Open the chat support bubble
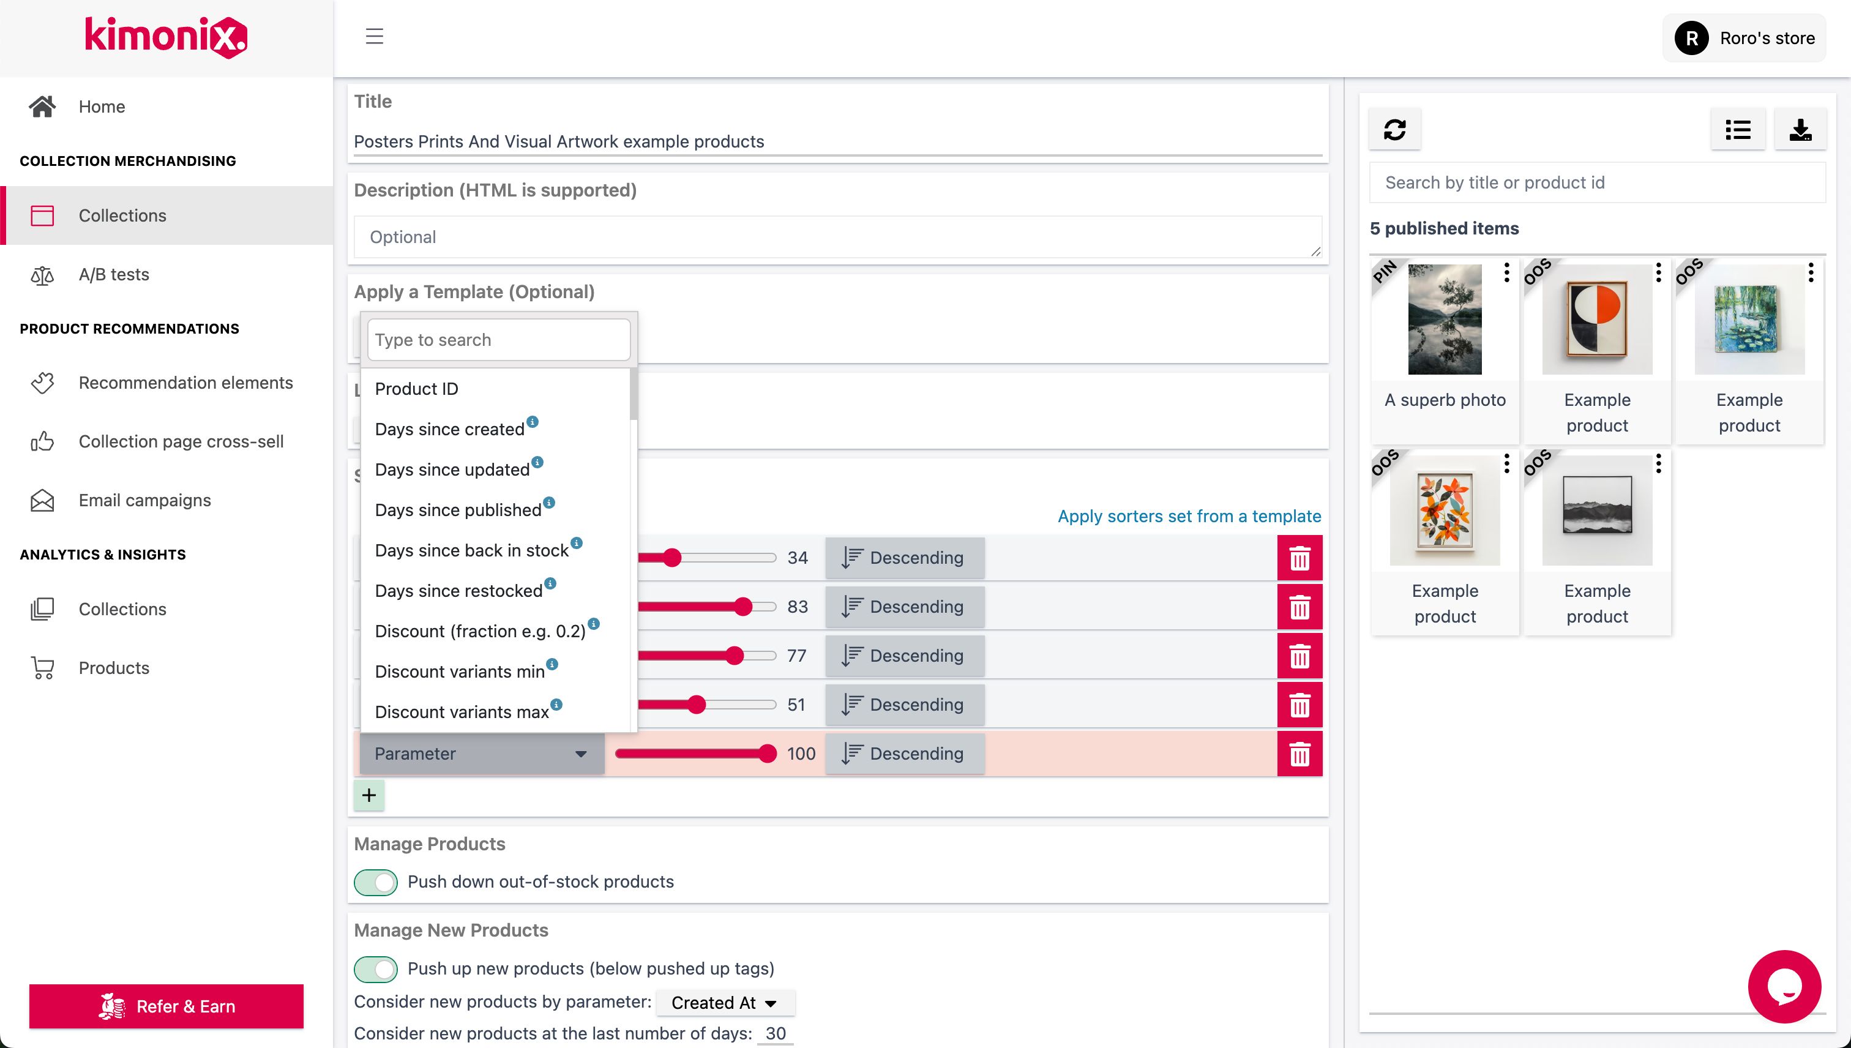Screen dimensions: 1851x1048 [1784, 986]
